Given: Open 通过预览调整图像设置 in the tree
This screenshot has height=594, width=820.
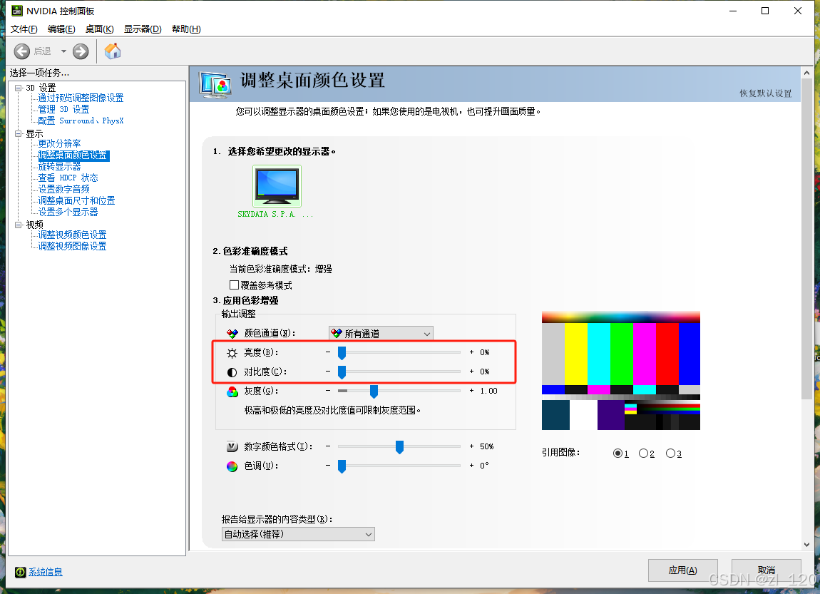Looking at the screenshot, I should 81,98.
